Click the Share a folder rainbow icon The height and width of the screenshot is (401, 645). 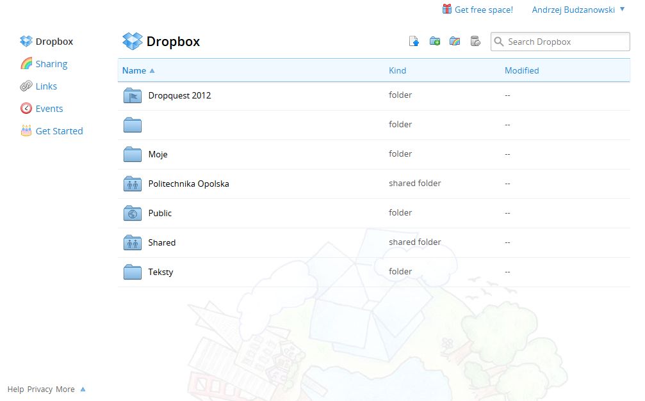pos(455,42)
